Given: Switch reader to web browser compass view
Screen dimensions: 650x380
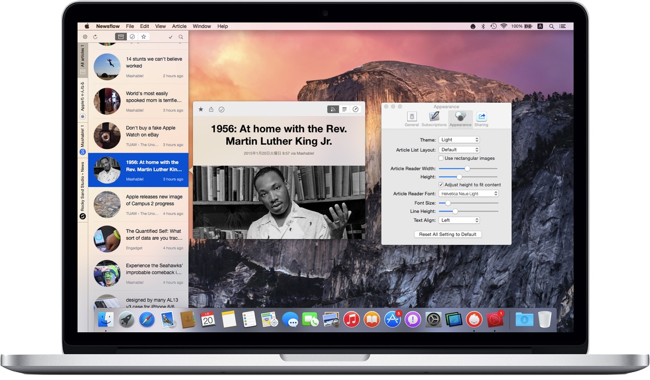Looking at the screenshot, I should pos(355,109).
